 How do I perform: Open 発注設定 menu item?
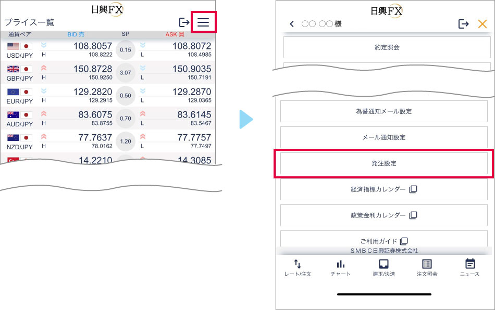(384, 163)
